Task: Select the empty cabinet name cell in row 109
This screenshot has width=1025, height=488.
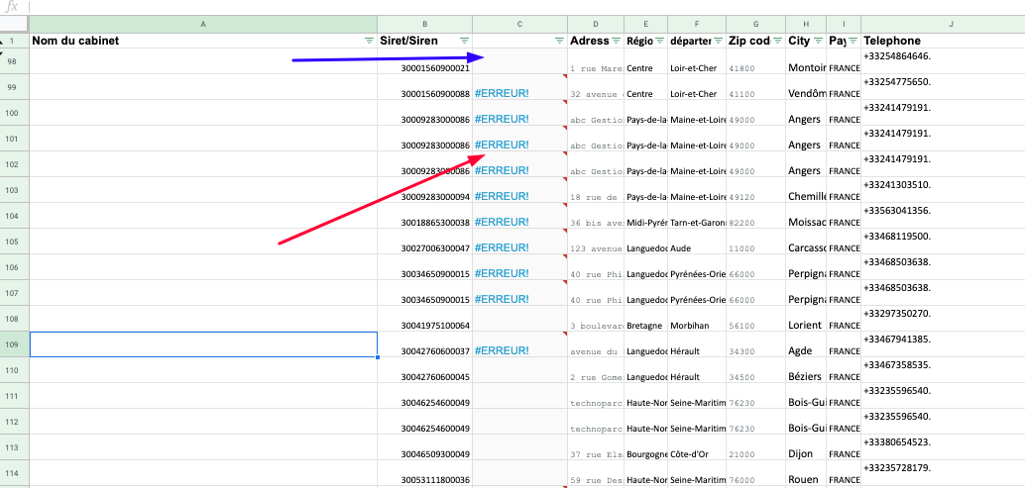Action: (203, 343)
